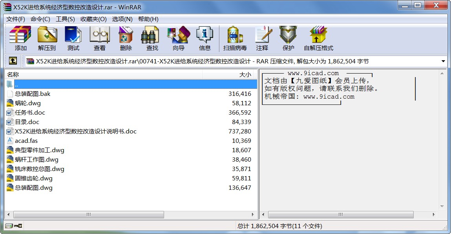
Task: Click the drive icon in status bar
Action: (9, 226)
